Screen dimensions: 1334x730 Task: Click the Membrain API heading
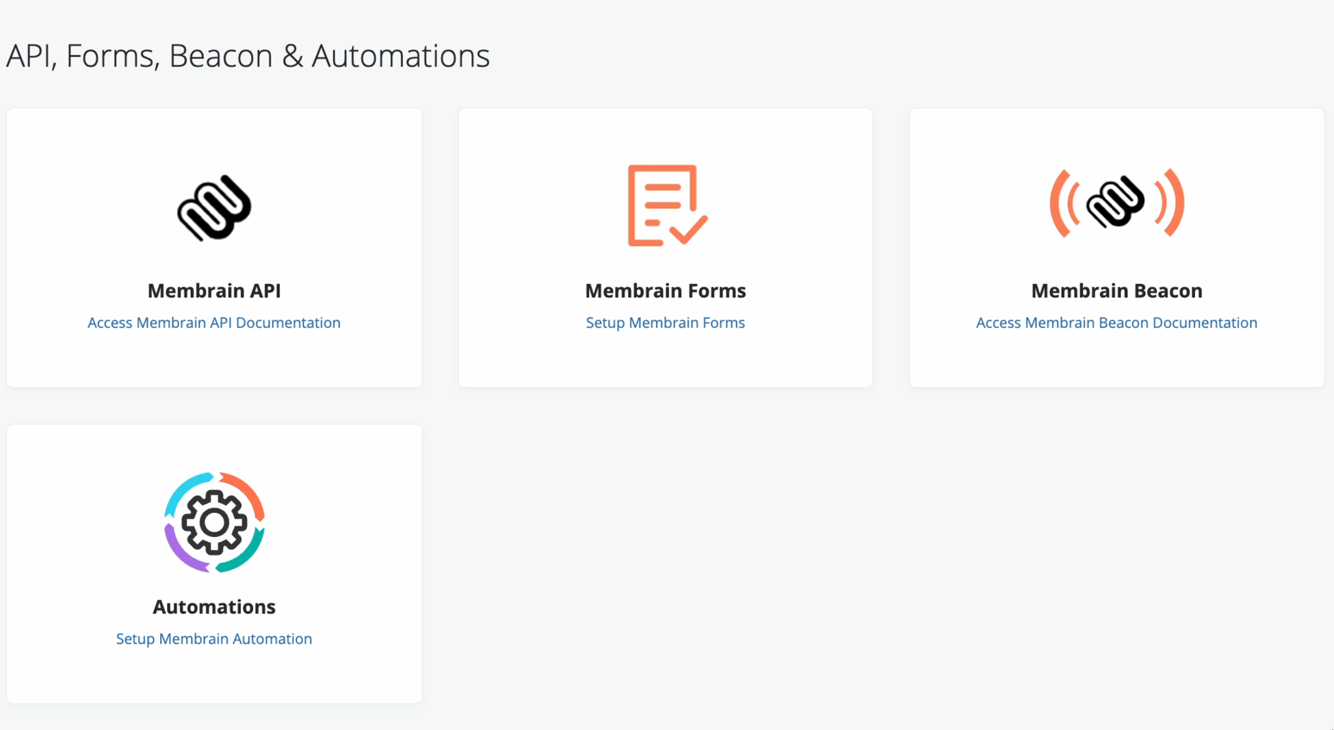tap(214, 290)
